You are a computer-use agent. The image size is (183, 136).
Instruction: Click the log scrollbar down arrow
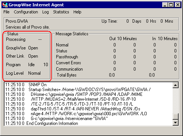[176, 123]
